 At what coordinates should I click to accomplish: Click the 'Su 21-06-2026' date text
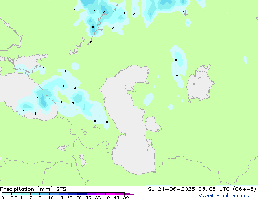[171, 189]
